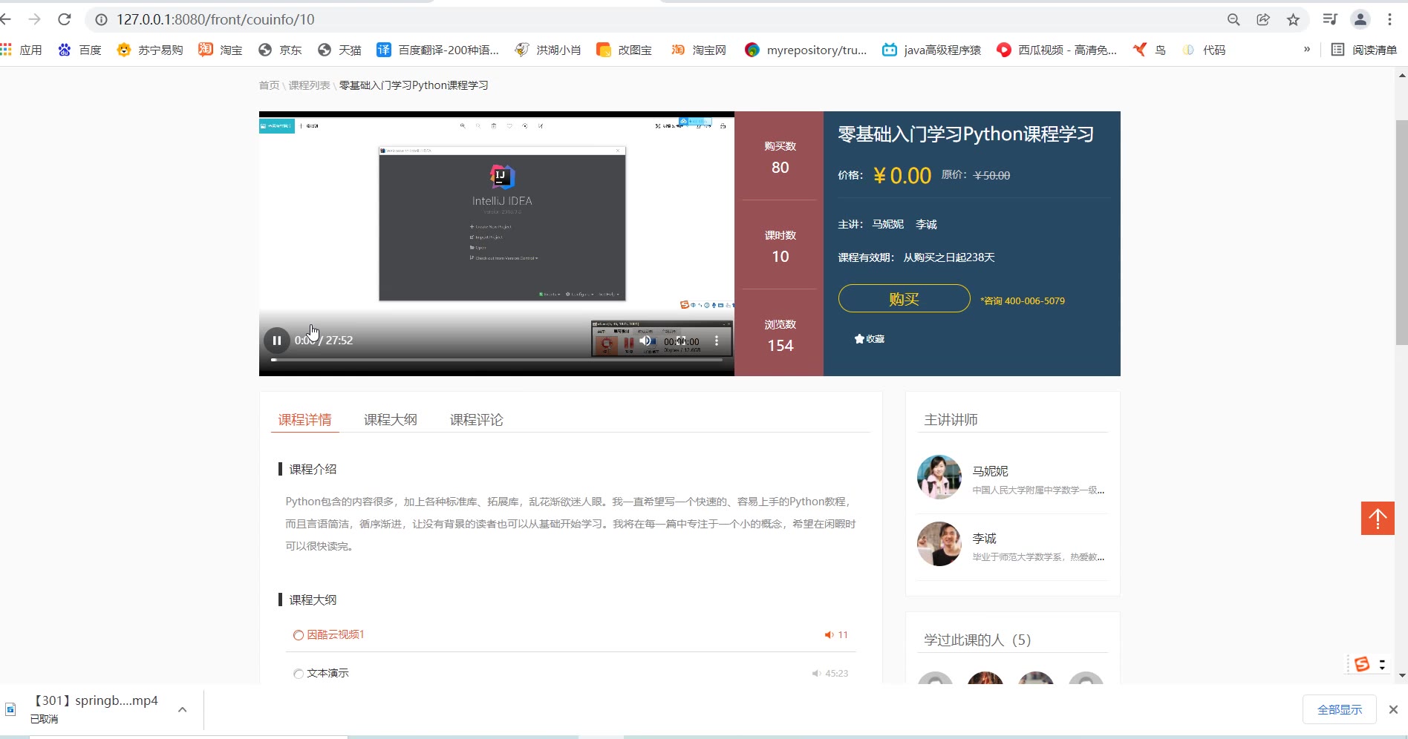Click the Sogou input method icon
The height and width of the screenshot is (739, 1408).
pyautogui.click(x=1362, y=664)
